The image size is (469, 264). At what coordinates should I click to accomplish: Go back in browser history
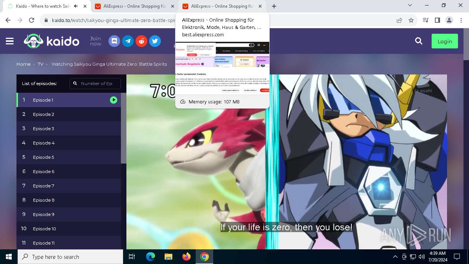[x=8, y=20]
